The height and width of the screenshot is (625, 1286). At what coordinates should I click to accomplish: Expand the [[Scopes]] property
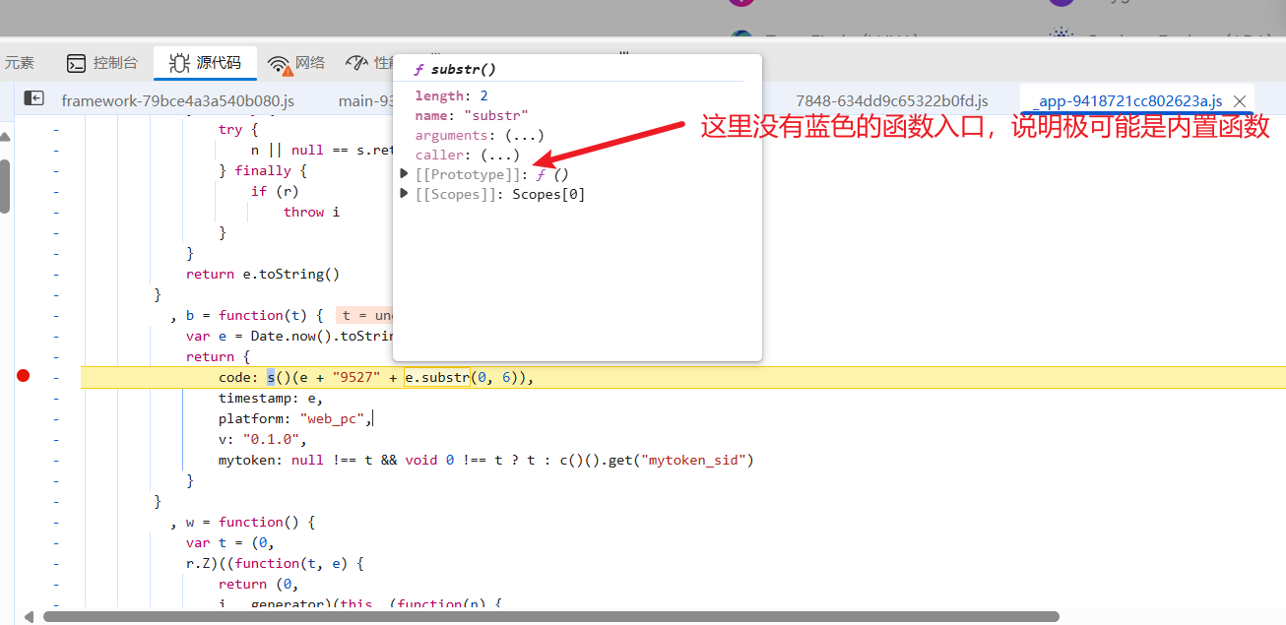[404, 194]
